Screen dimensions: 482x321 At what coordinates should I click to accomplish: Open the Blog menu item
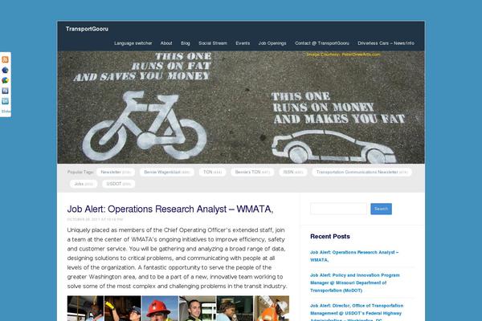pyautogui.click(x=186, y=43)
